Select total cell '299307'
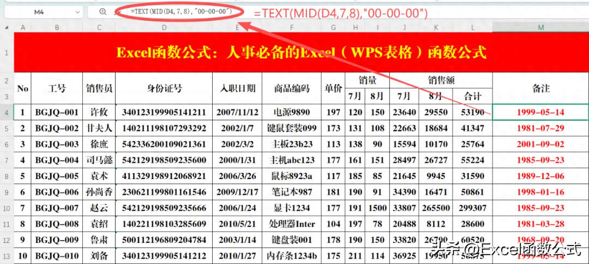 pos(472,208)
